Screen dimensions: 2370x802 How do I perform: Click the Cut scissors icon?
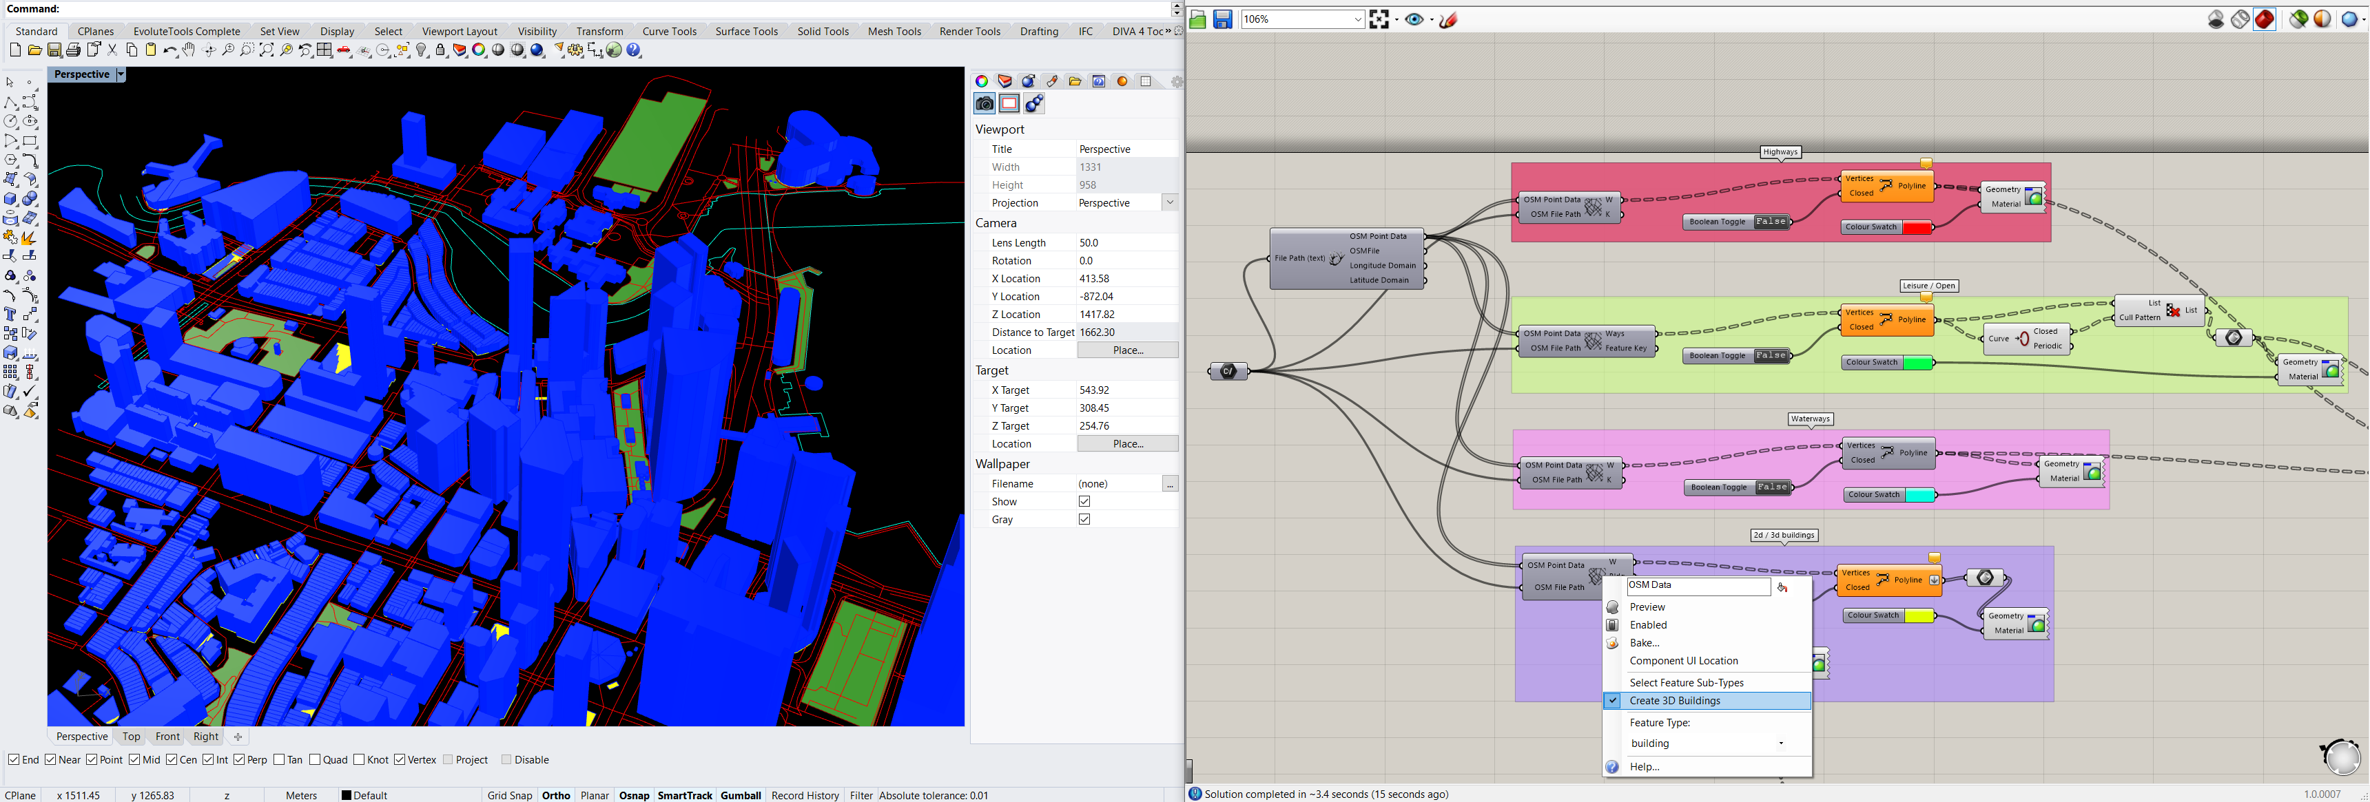point(112,50)
